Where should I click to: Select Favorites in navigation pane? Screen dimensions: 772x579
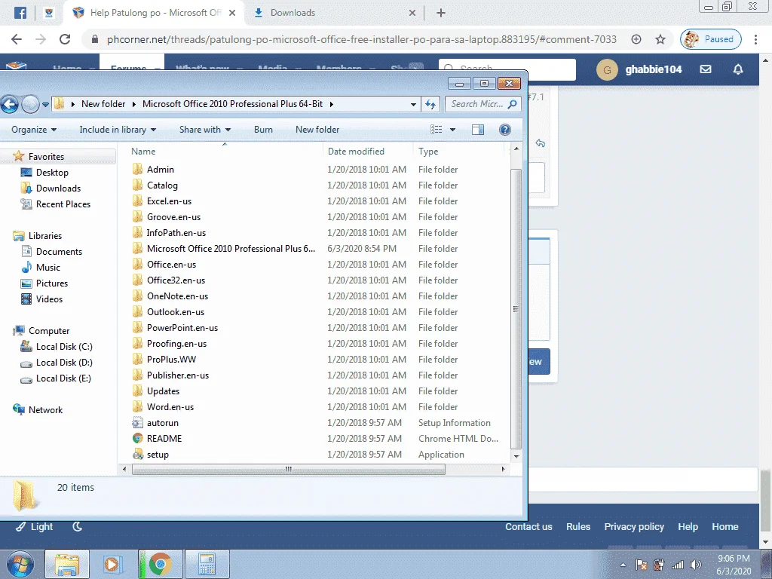point(46,157)
